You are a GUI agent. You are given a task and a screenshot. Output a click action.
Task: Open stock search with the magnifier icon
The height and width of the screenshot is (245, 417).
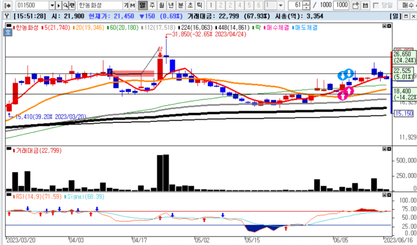pyautogui.click(x=65, y=5)
